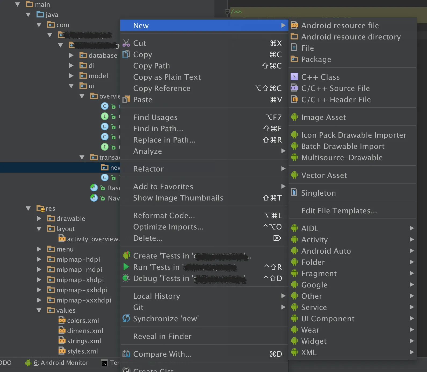Screen dimensions: 427x372
Task: Expand the menu resource folder
Action: pyautogui.click(x=39, y=249)
